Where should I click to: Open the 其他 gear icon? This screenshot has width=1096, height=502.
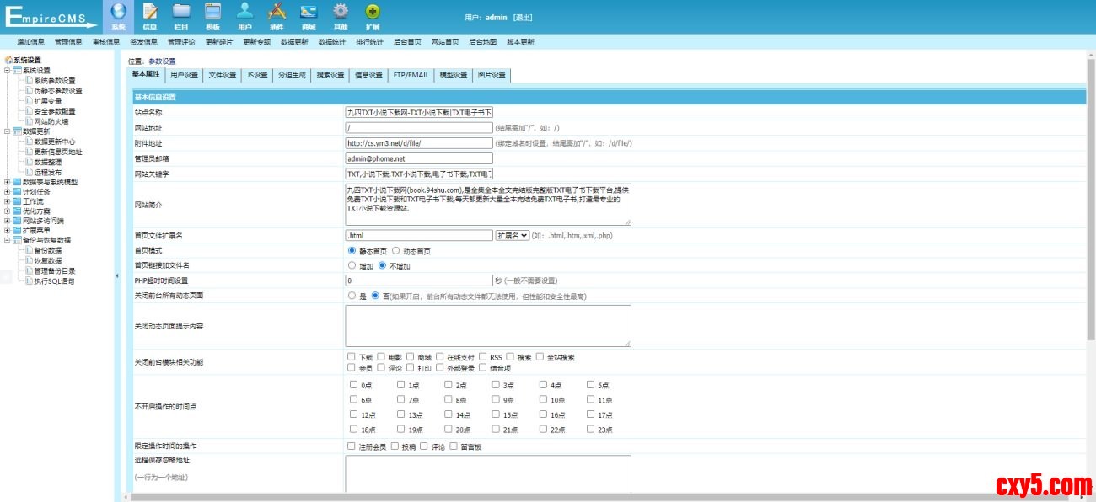coord(341,12)
